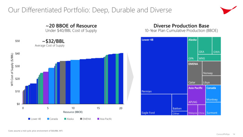This screenshot has height=137, width=243.
Task: Click the 'EMENA' legend label text
Action: coord(87,119)
